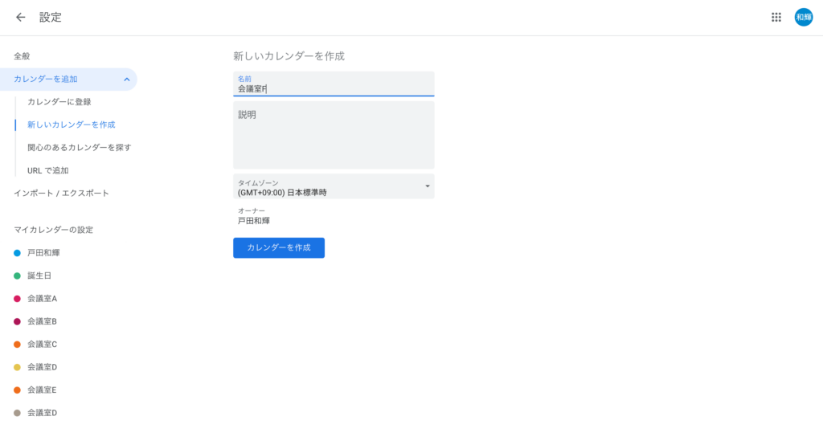Open the タイムゾーン dropdown
The image size is (823, 441).
[334, 186]
